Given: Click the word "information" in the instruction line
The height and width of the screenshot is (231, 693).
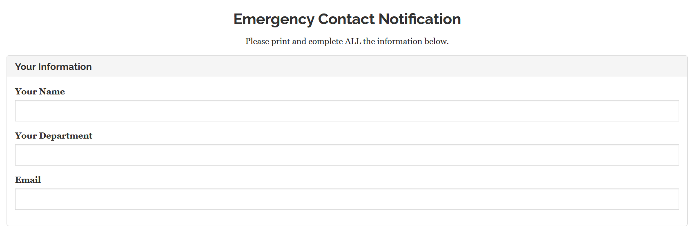Looking at the screenshot, I should 399,41.
